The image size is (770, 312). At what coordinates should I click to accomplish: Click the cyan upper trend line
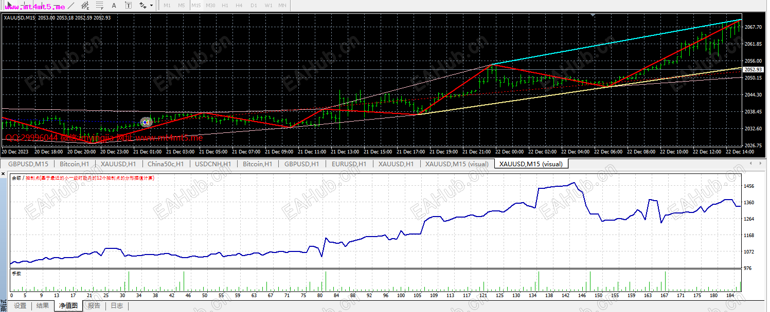(x=617, y=42)
